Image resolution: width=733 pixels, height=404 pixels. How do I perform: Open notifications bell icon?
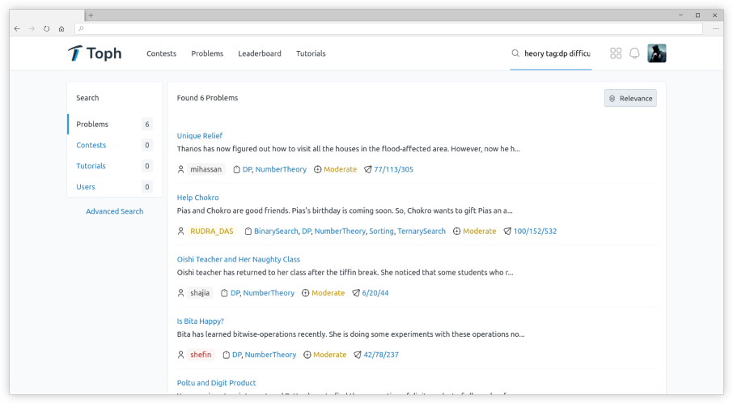pos(634,53)
